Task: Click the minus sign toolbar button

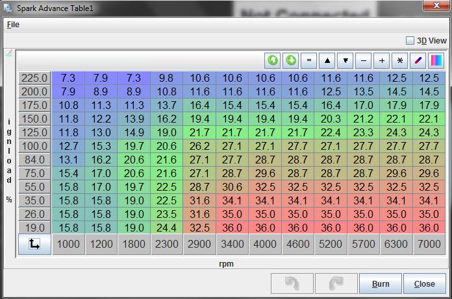Action: [364, 60]
